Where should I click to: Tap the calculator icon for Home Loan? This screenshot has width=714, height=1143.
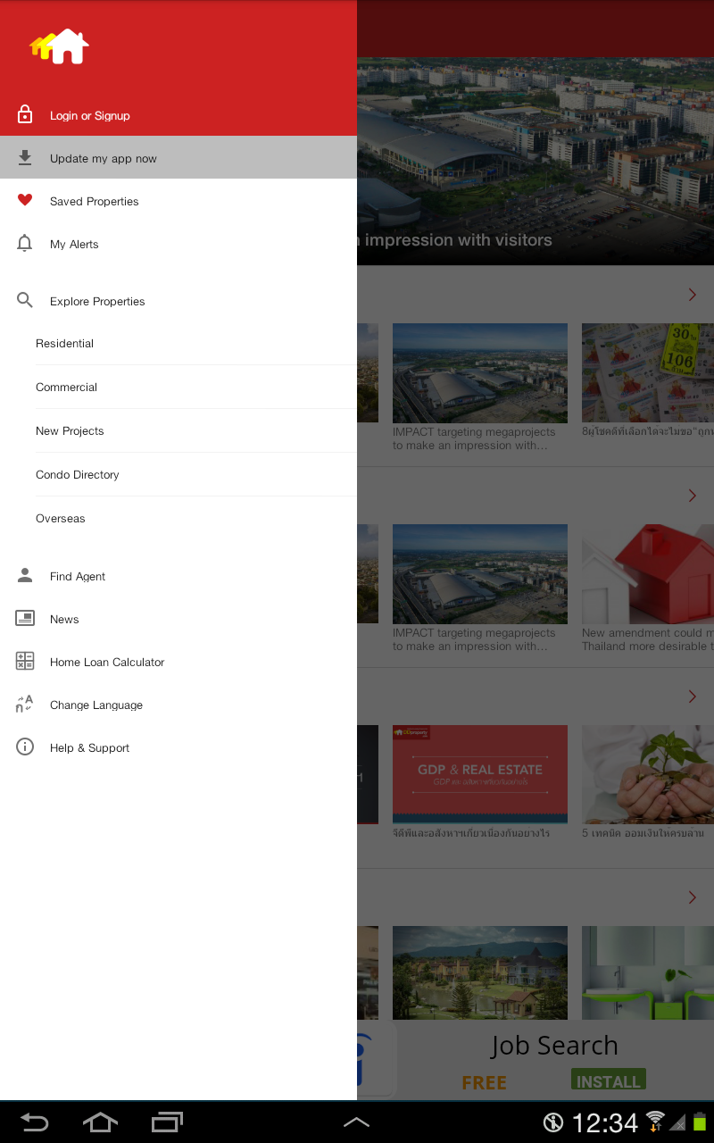tap(25, 661)
